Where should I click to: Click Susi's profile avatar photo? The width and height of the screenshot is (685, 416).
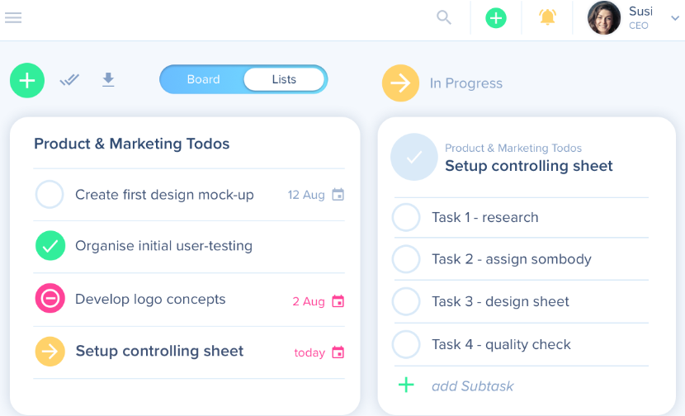[x=603, y=17]
